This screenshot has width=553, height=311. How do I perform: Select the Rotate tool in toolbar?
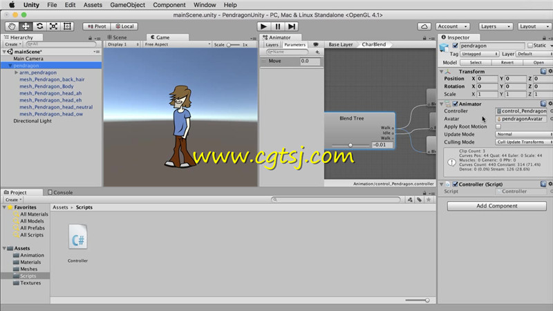click(39, 26)
